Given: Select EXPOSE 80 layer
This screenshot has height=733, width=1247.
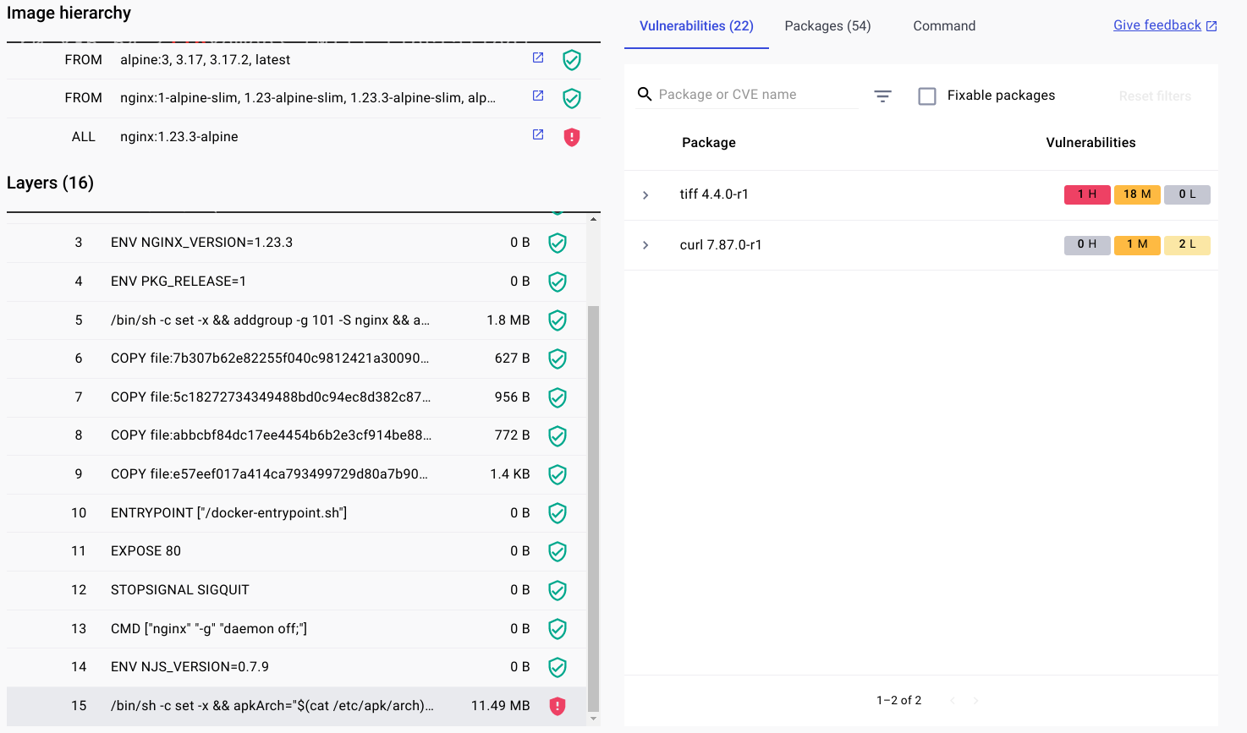Looking at the screenshot, I should pyautogui.click(x=296, y=551).
